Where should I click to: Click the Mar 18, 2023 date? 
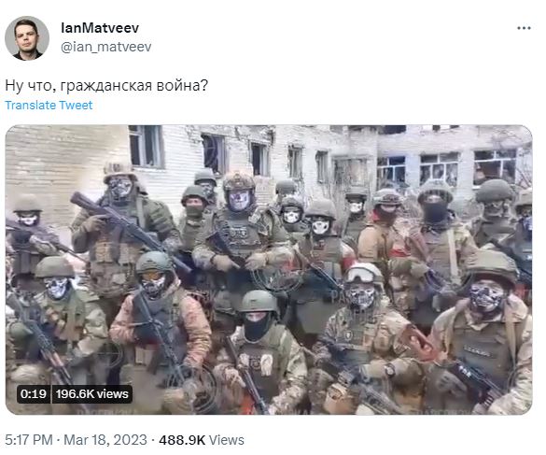(x=105, y=440)
